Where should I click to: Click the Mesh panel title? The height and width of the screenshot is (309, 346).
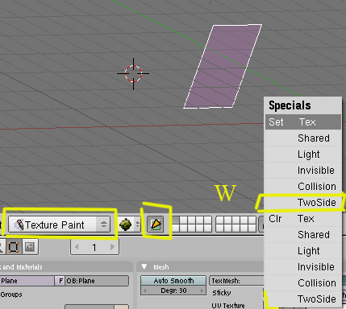pyautogui.click(x=161, y=267)
